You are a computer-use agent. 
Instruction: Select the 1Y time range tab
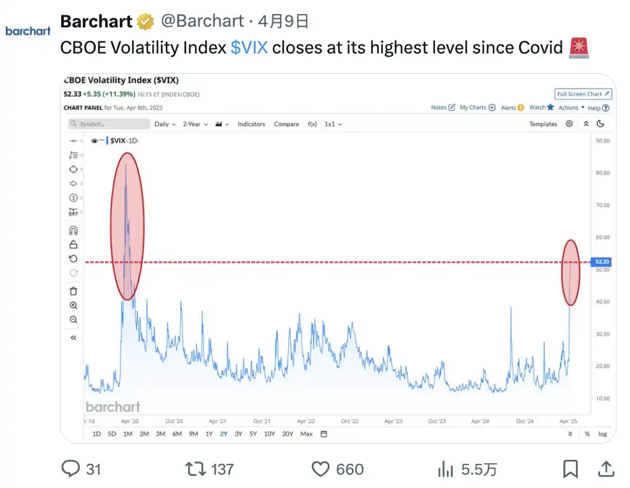[209, 434]
